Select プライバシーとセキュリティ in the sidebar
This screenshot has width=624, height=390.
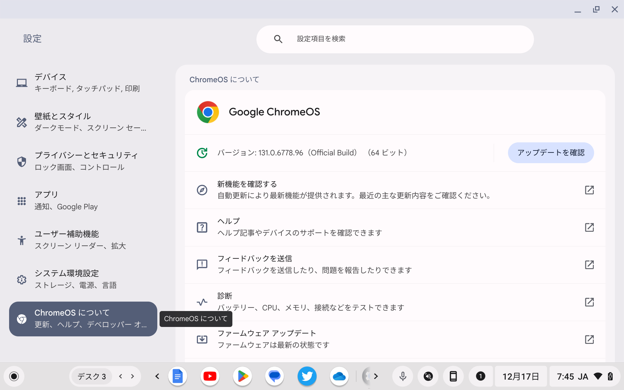point(86,161)
